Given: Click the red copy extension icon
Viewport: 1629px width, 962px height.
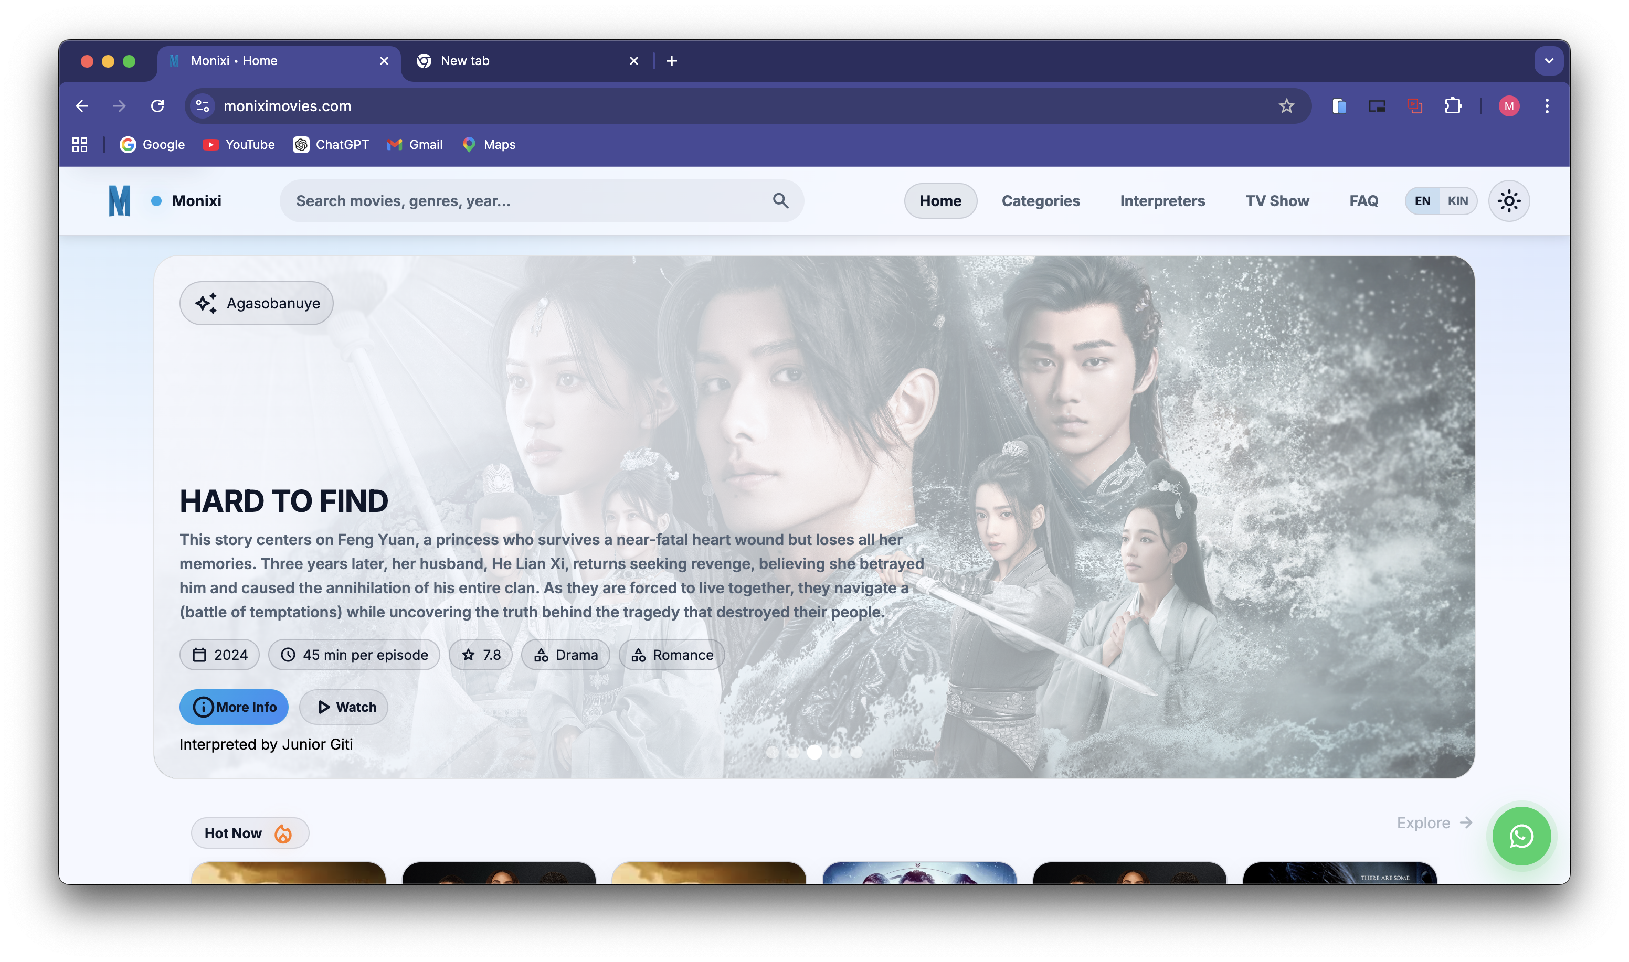Looking at the screenshot, I should tap(1415, 105).
